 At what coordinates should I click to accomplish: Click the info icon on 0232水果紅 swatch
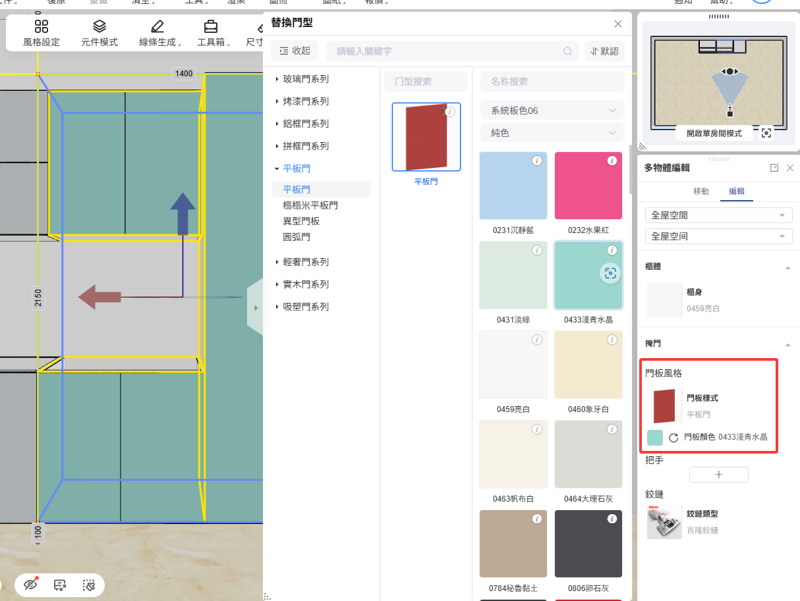coord(612,161)
